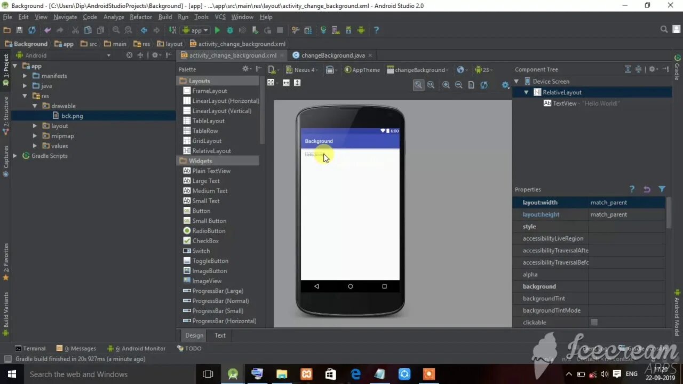Click the Expand width horizontally icon
Image resolution: width=683 pixels, height=384 pixels.
286,83
